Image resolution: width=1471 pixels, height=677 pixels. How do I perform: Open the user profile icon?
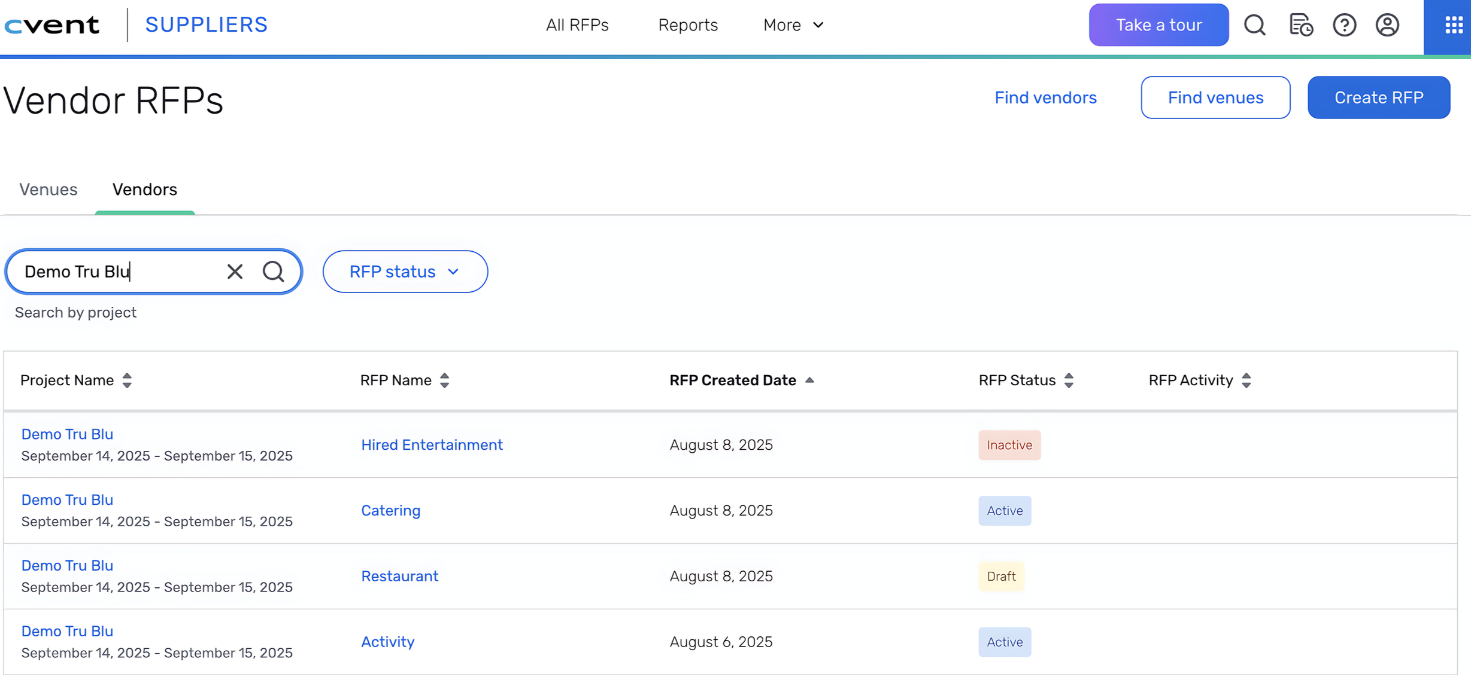tap(1387, 25)
